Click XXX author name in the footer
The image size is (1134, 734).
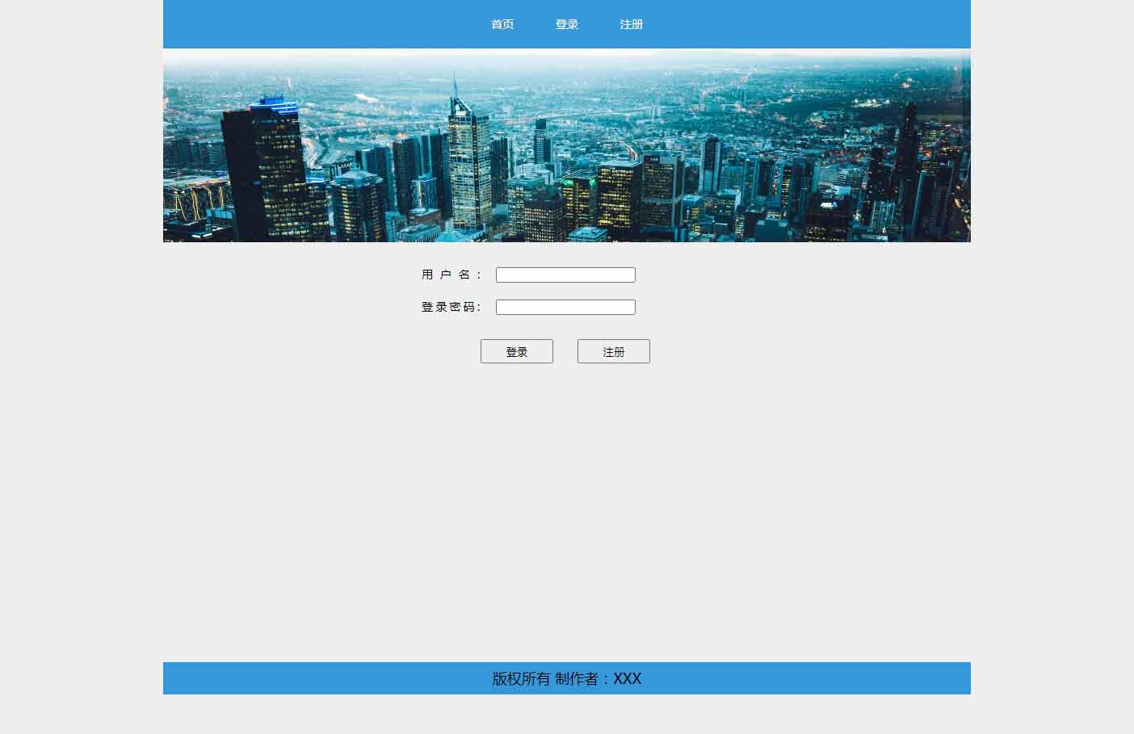point(628,678)
